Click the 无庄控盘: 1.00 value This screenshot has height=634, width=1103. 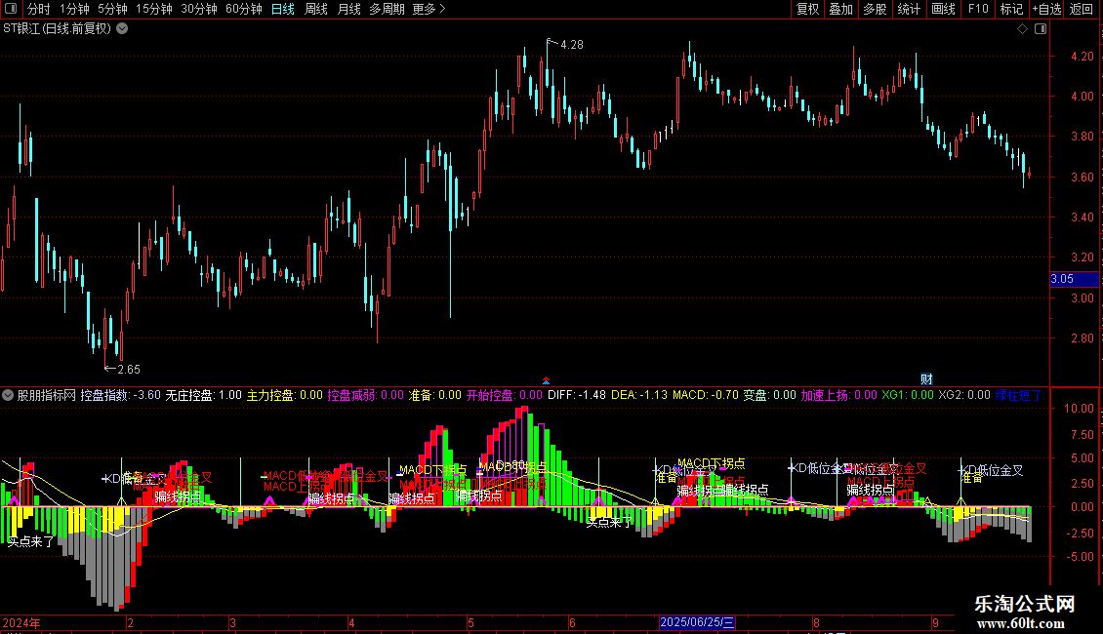203,395
